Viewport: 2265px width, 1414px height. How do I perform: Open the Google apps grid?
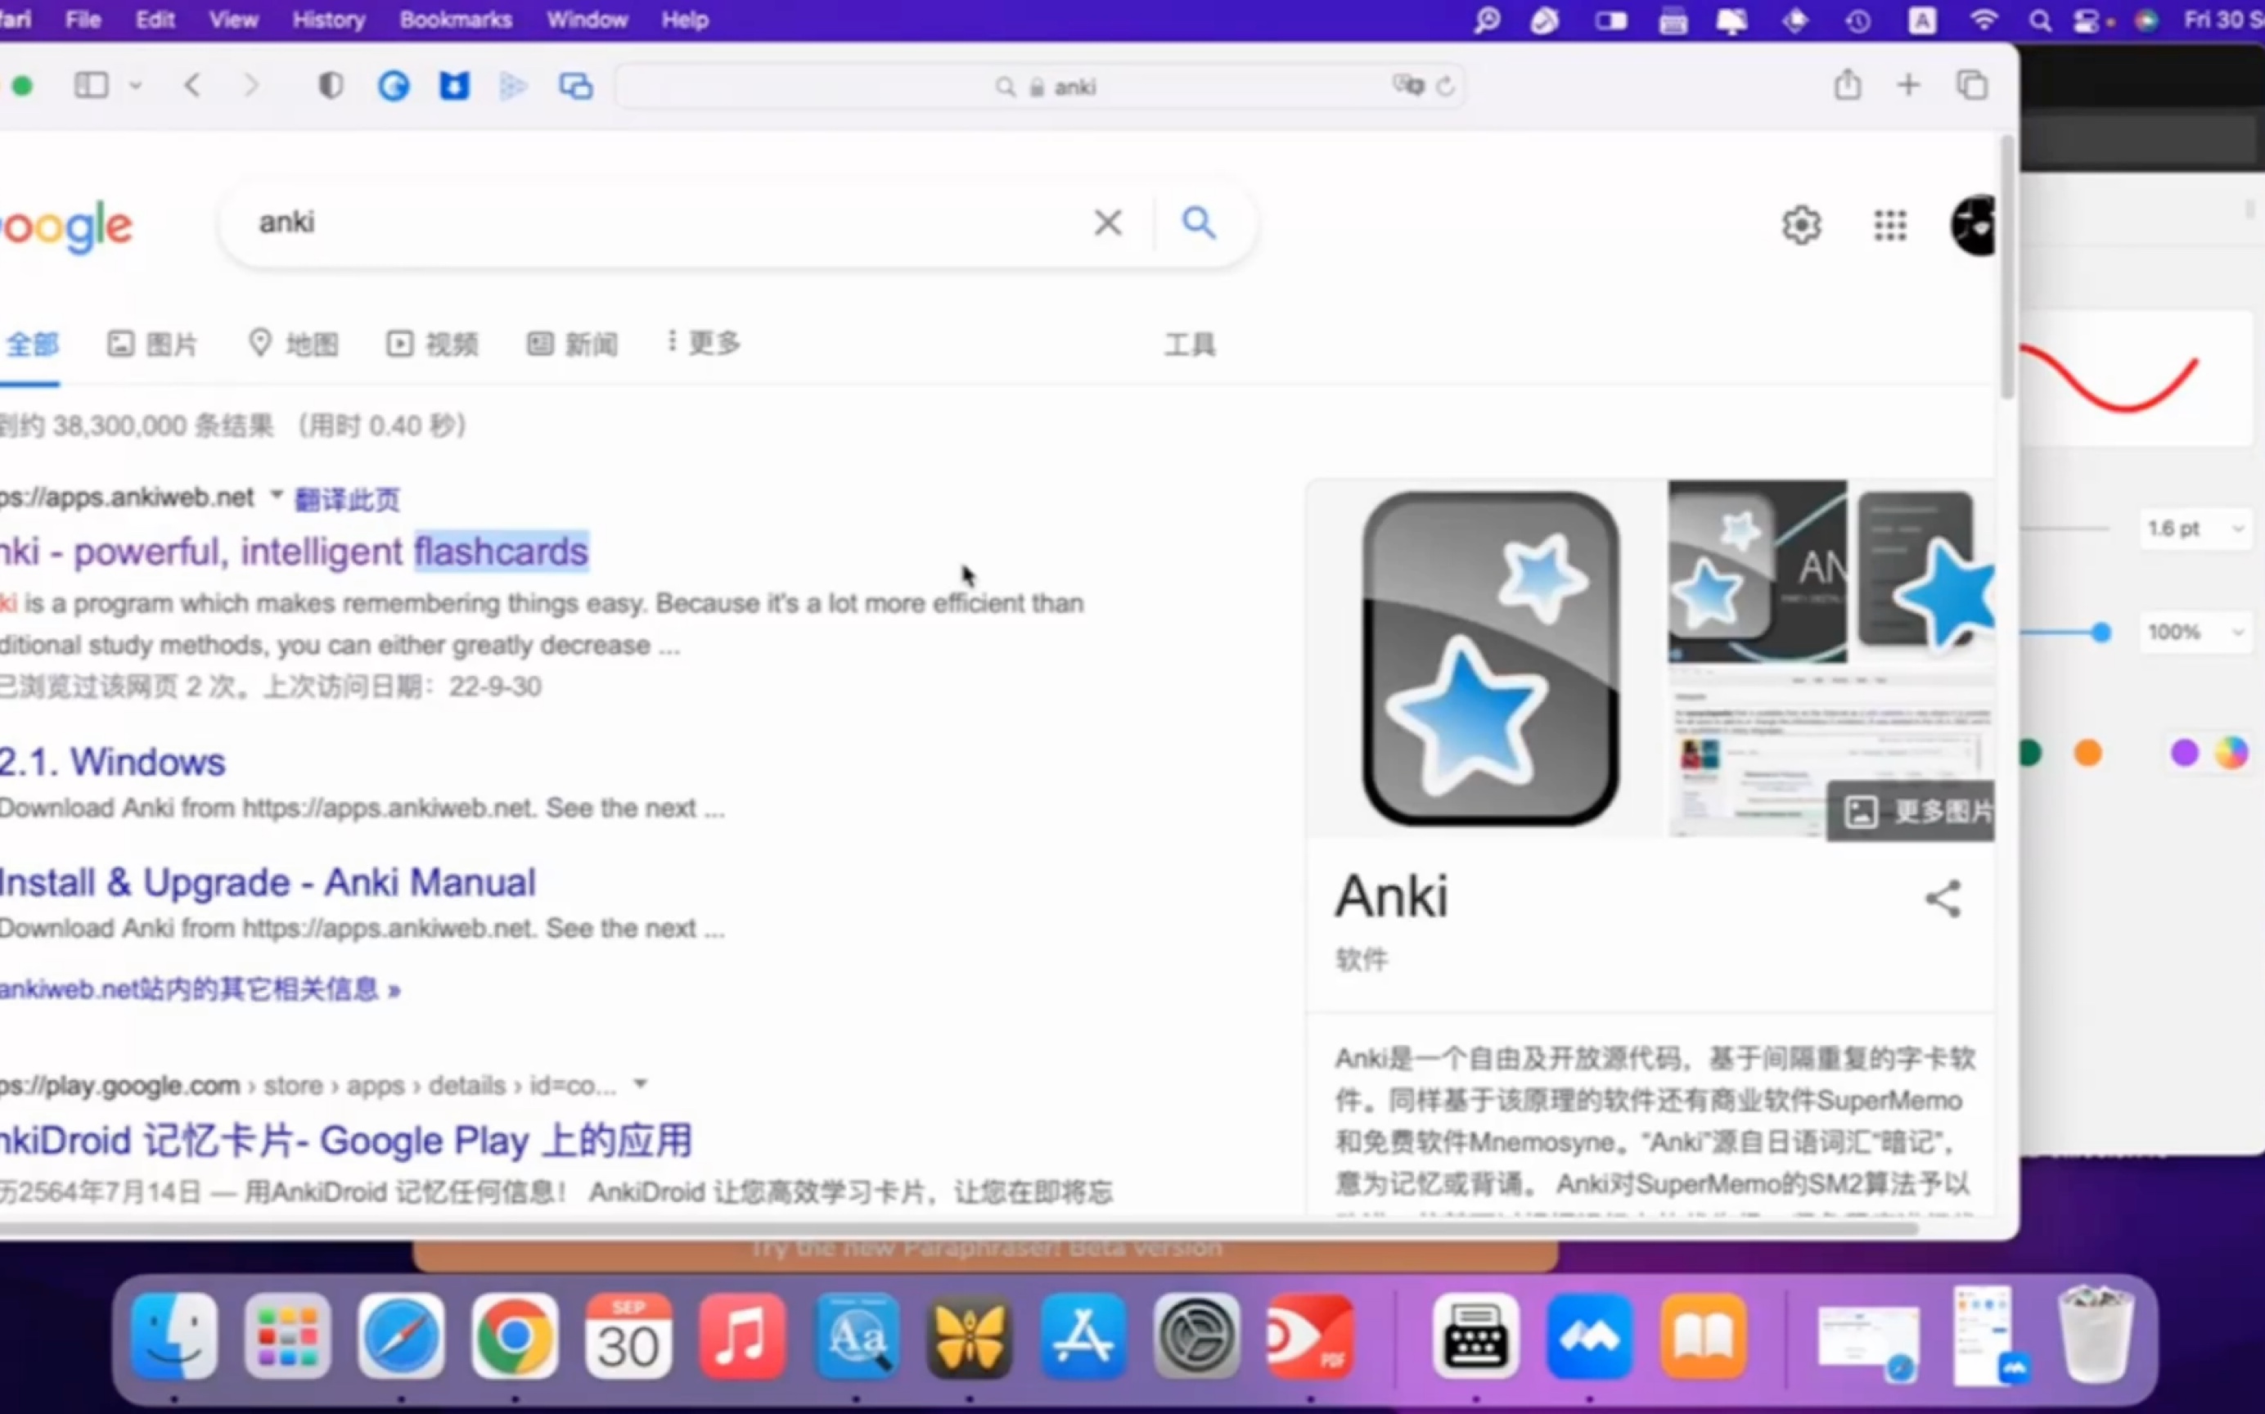click(1890, 225)
